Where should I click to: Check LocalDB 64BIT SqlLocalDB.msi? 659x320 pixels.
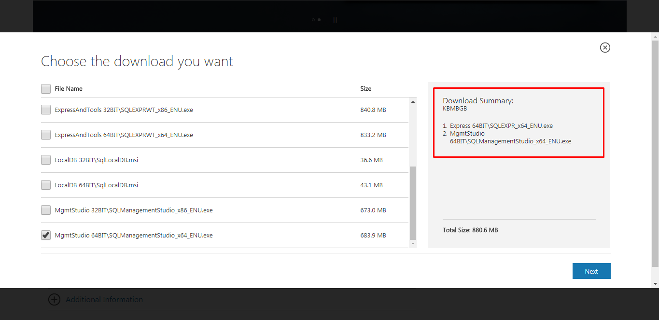[46, 185]
